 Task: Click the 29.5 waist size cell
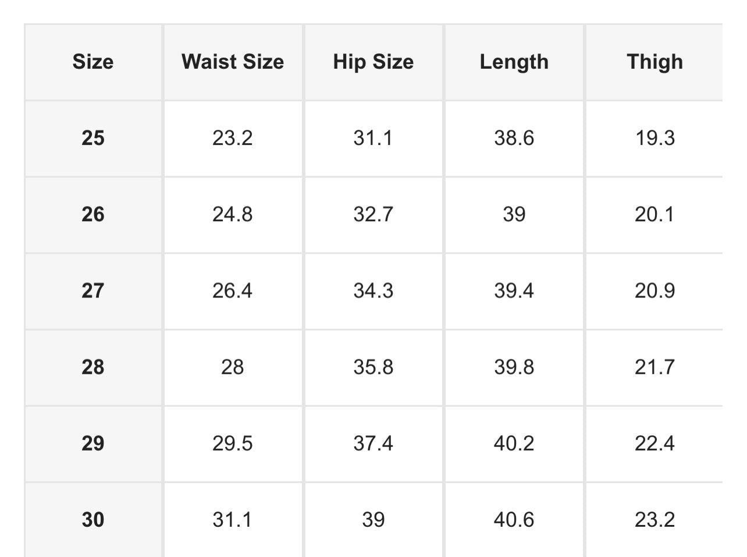pyautogui.click(x=233, y=444)
